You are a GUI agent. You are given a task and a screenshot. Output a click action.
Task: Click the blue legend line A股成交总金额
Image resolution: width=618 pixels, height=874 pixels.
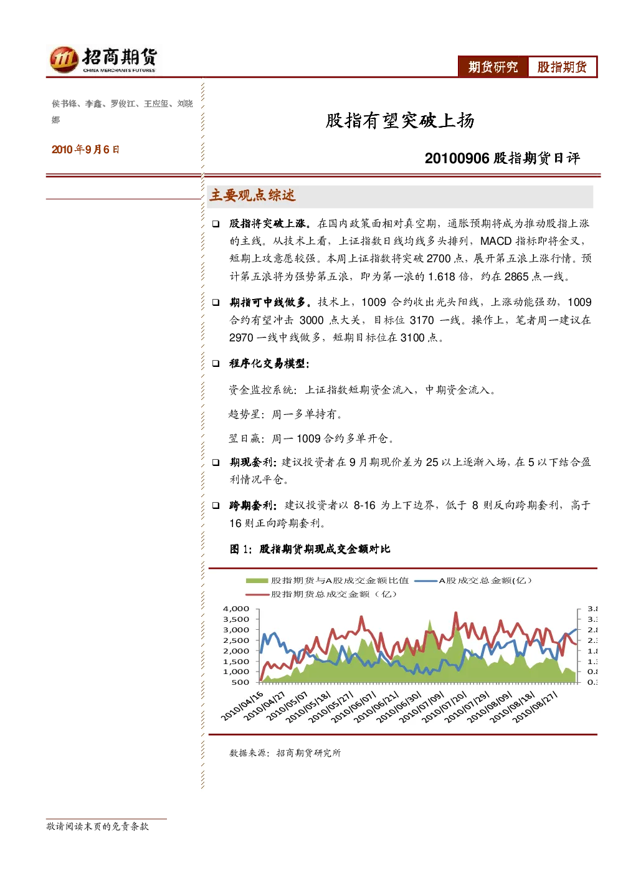pyautogui.click(x=425, y=581)
